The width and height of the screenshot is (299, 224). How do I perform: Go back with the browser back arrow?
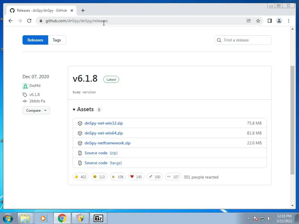point(11,21)
